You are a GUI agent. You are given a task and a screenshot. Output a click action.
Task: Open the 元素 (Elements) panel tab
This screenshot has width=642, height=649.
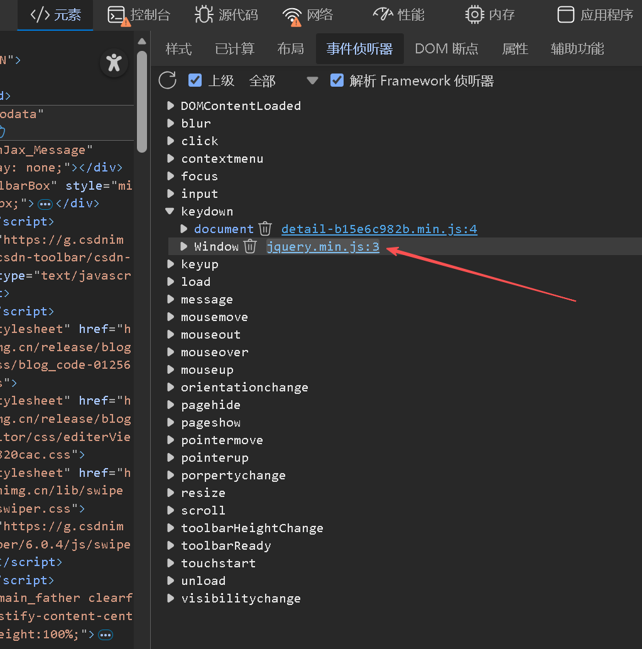coord(55,15)
